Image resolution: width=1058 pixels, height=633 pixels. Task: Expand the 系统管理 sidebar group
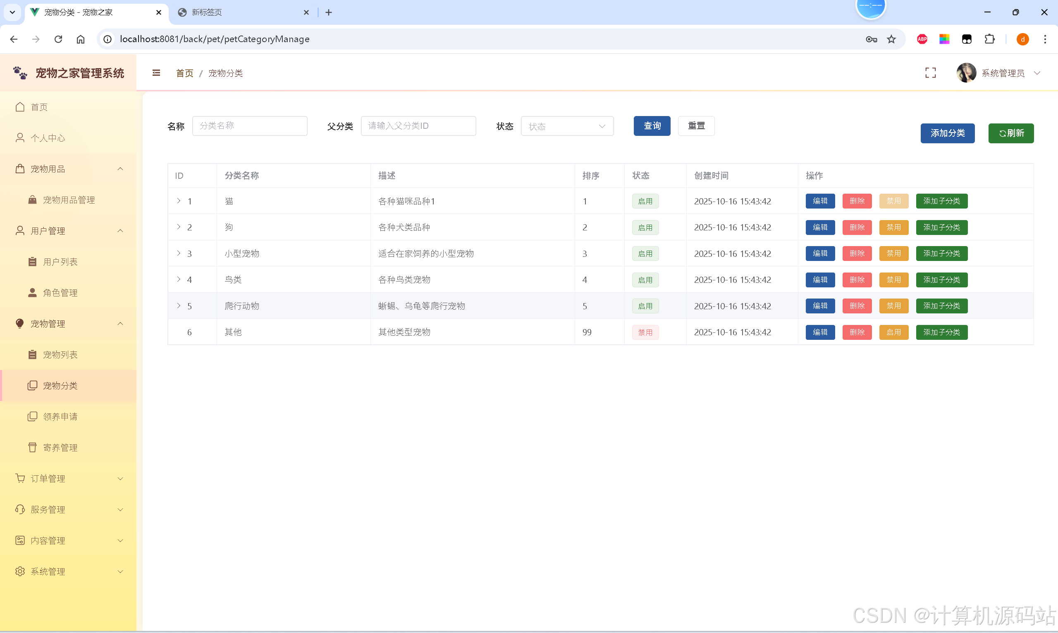(x=68, y=571)
